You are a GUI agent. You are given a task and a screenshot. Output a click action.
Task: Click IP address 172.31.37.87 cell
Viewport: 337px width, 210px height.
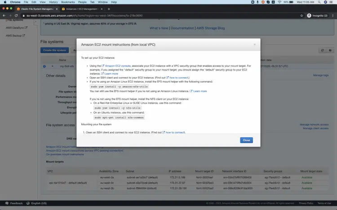pyautogui.click(x=177, y=183)
